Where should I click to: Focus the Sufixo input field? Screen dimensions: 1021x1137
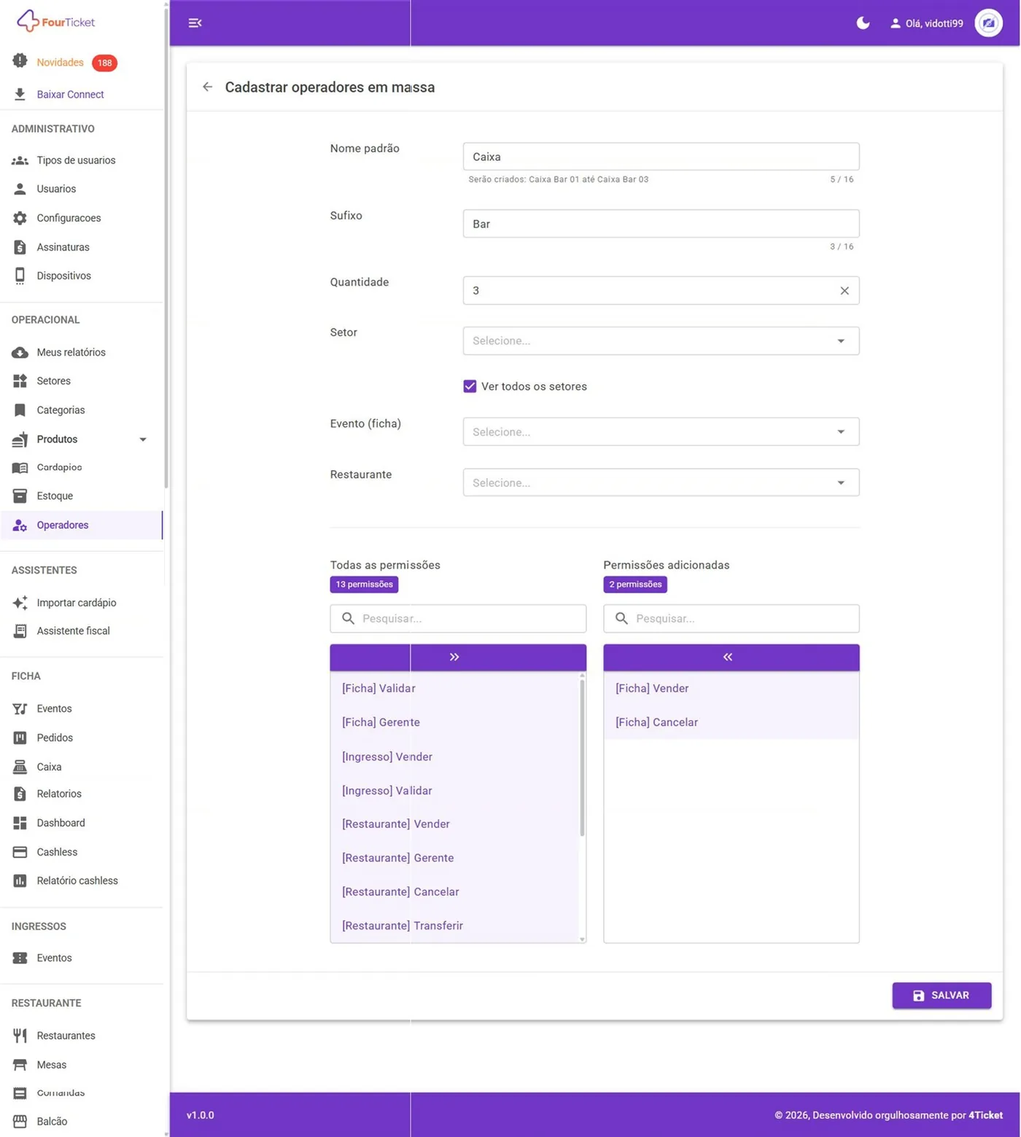pyautogui.click(x=661, y=224)
